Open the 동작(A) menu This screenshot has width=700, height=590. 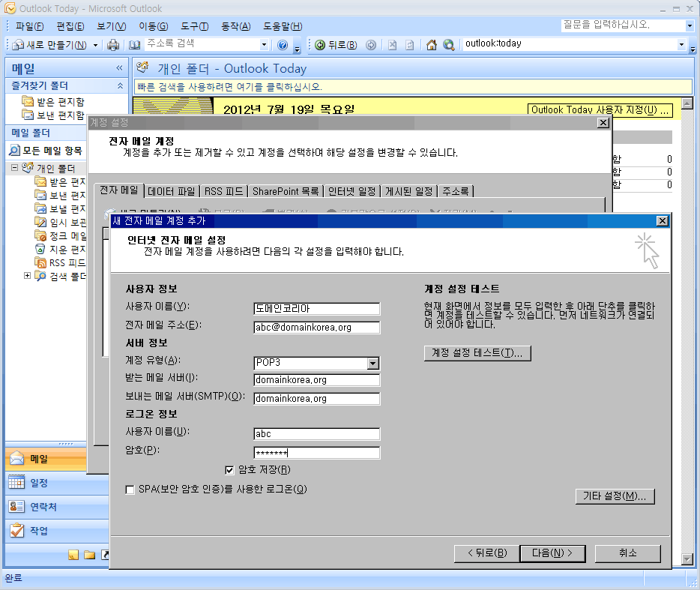(x=236, y=26)
